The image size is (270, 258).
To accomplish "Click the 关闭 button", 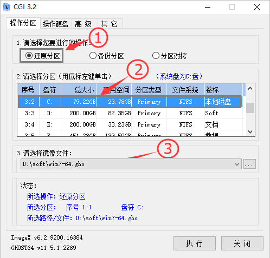I will point(242,243).
